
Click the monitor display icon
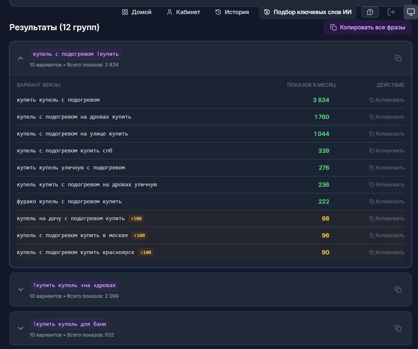point(411,12)
